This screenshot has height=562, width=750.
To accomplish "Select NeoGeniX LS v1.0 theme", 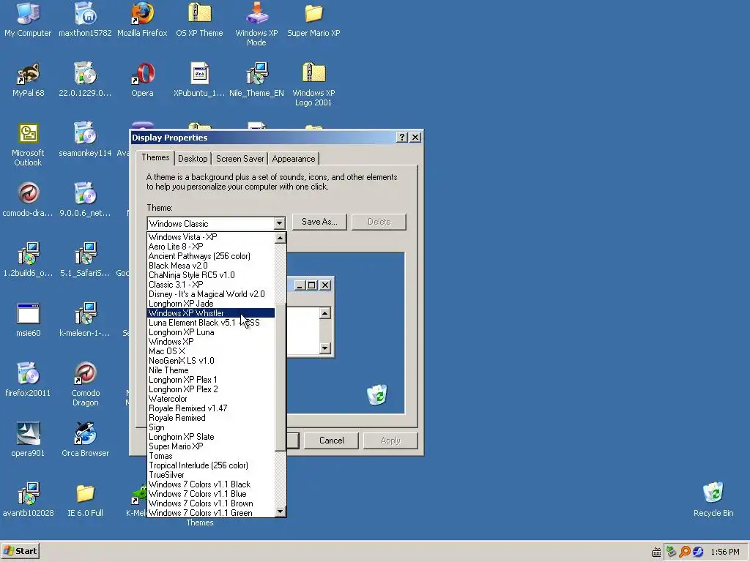I will (x=211, y=361).
